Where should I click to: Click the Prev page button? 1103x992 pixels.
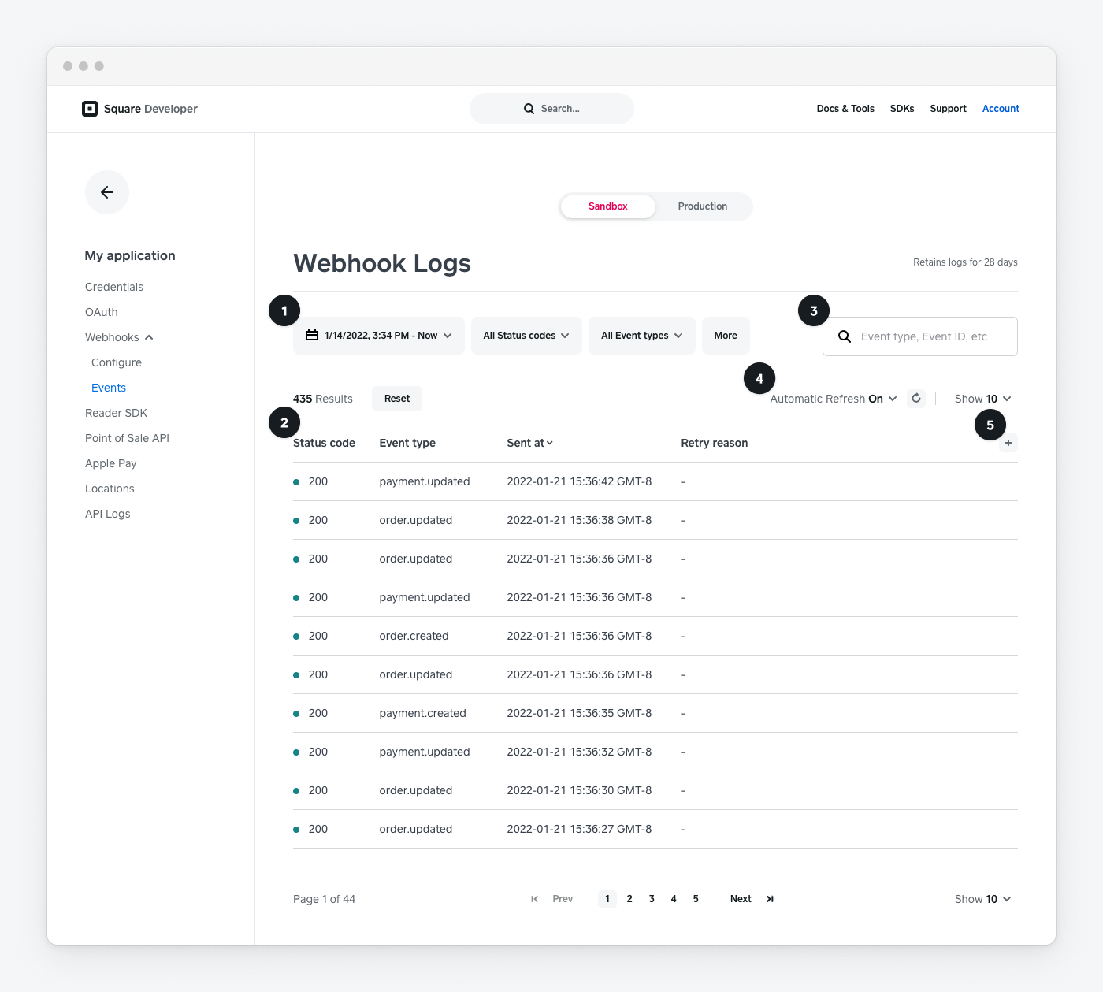563,899
